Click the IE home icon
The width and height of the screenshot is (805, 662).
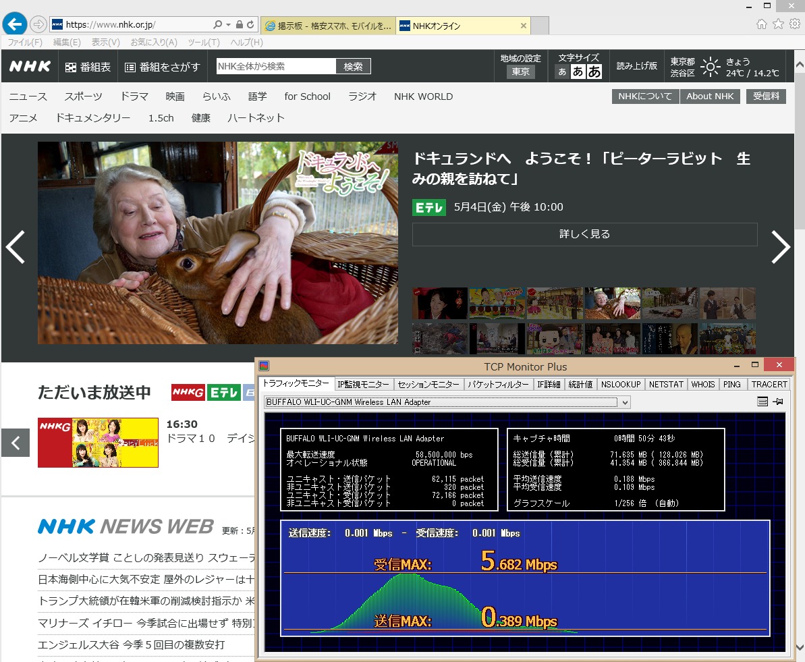click(762, 24)
